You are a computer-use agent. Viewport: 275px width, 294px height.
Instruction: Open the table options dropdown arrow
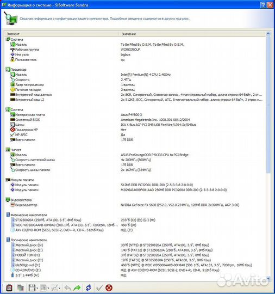coord(48,288)
